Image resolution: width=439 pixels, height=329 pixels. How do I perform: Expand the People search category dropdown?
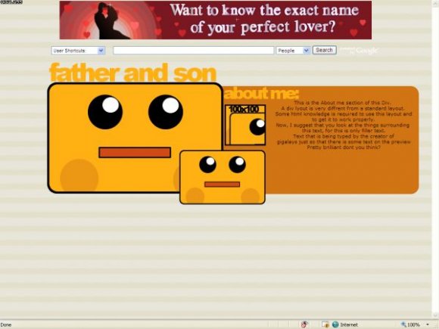293,51
